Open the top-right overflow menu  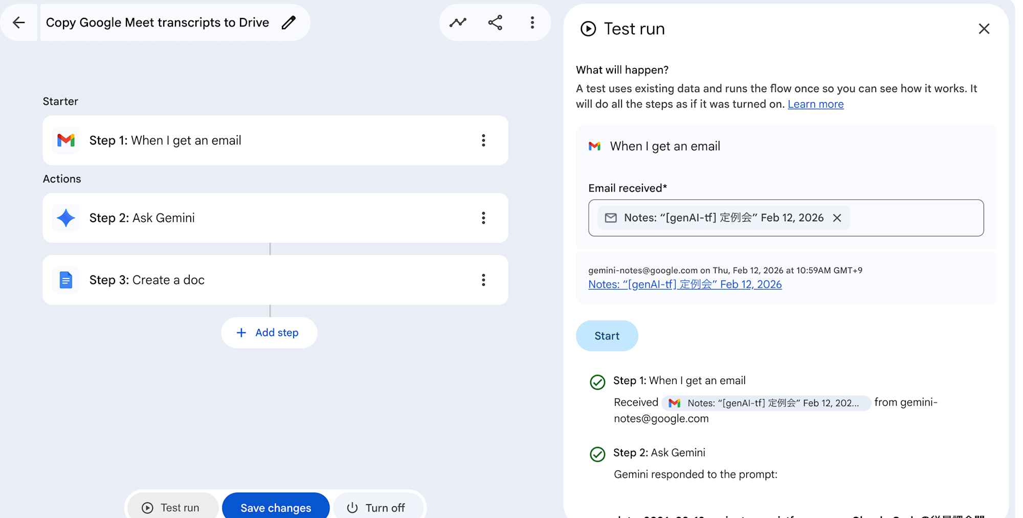(x=532, y=22)
